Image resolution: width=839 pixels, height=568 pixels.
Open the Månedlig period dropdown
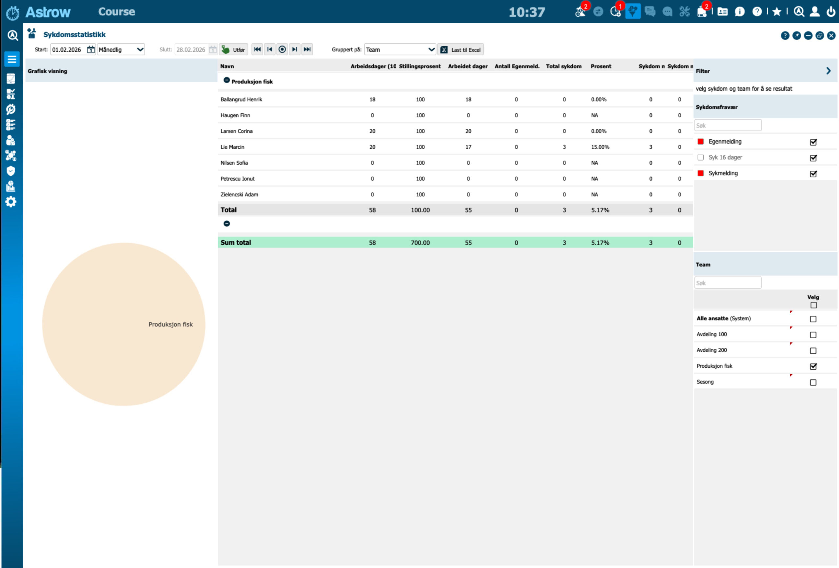(x=121, y=49)
